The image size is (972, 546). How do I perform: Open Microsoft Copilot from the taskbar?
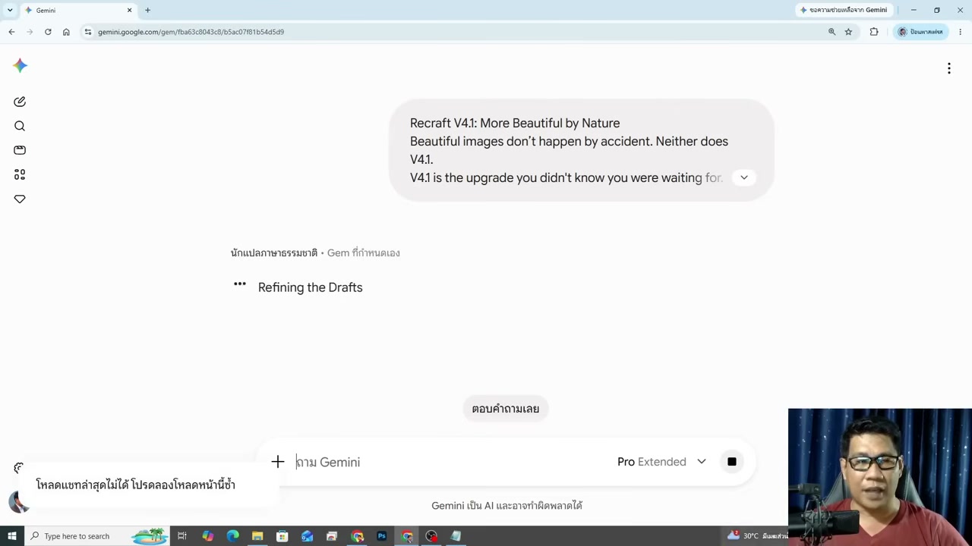(x=207, y=536)
